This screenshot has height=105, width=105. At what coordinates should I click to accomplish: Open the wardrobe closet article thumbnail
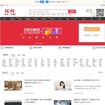pos(13,86)
